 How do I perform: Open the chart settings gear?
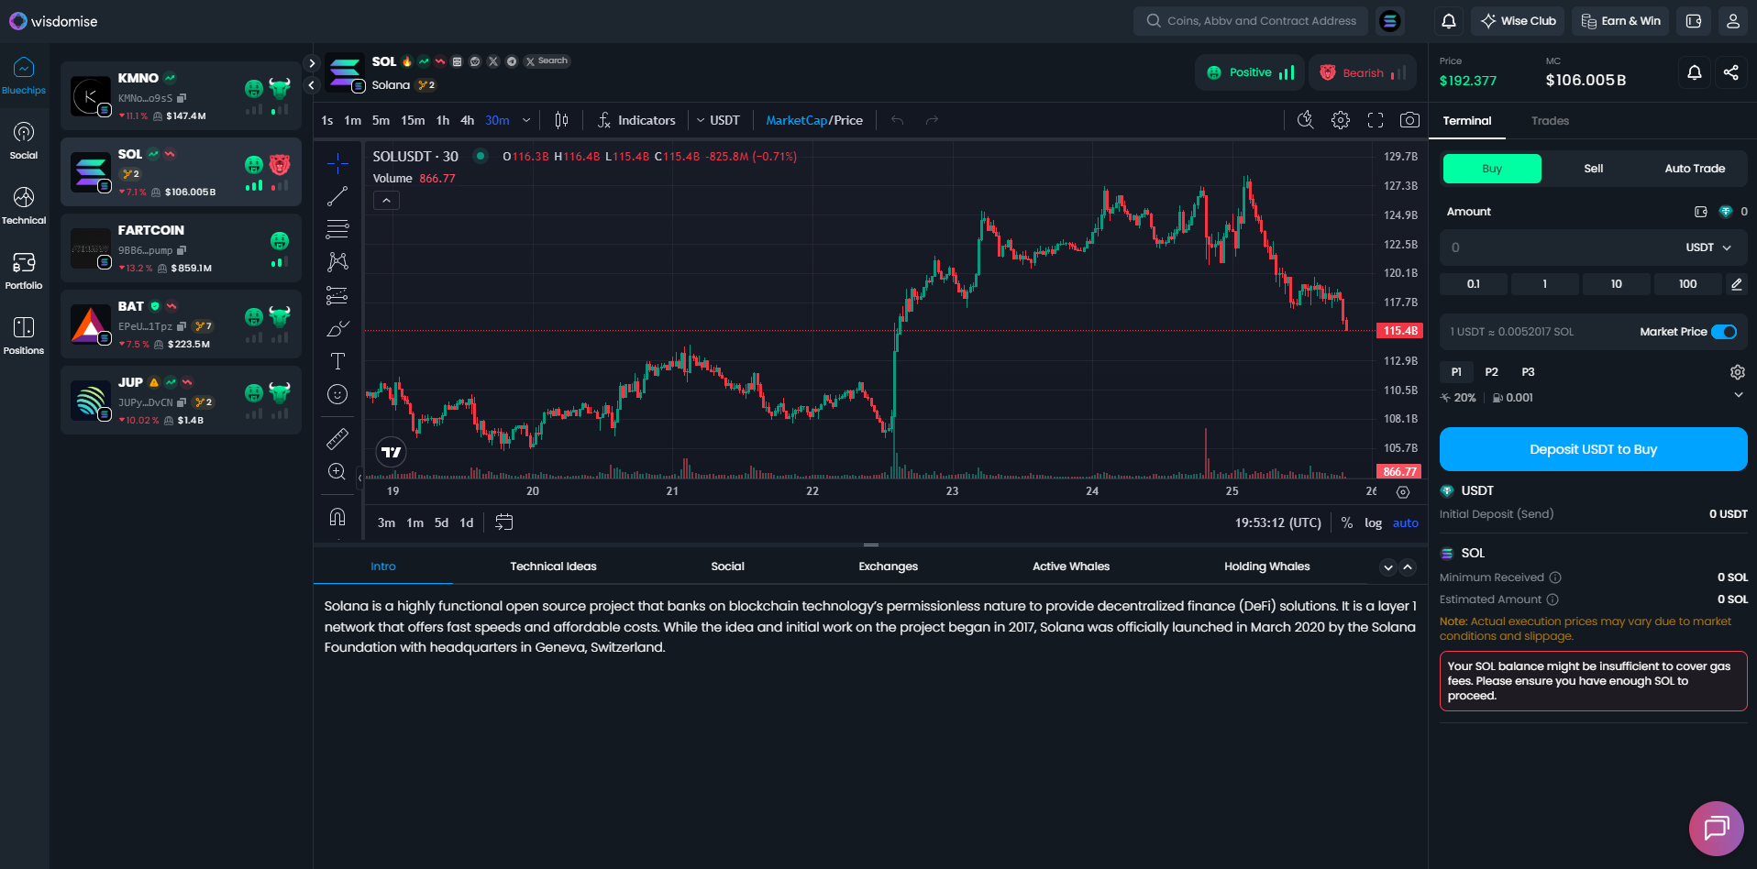[x=1340, y=120]
